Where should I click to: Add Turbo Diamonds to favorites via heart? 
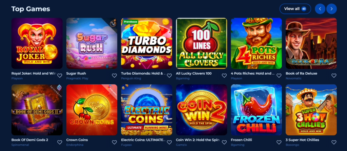[x=169, y=75]
